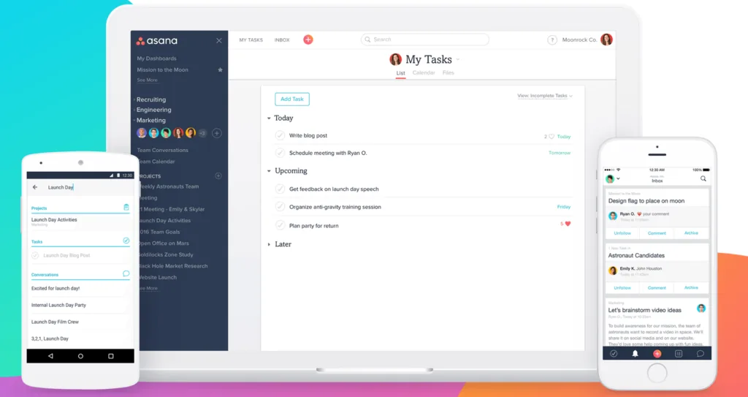Click the heart icon on Write blog post
Screen dimensions: 748x397
tap(552, 137)
